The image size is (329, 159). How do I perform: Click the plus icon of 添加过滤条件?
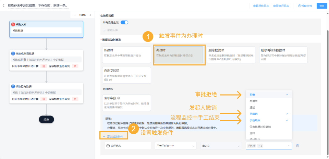[104, 137]
